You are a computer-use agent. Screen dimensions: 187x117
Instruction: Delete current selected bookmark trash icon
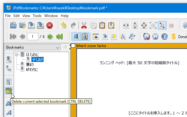9,91
